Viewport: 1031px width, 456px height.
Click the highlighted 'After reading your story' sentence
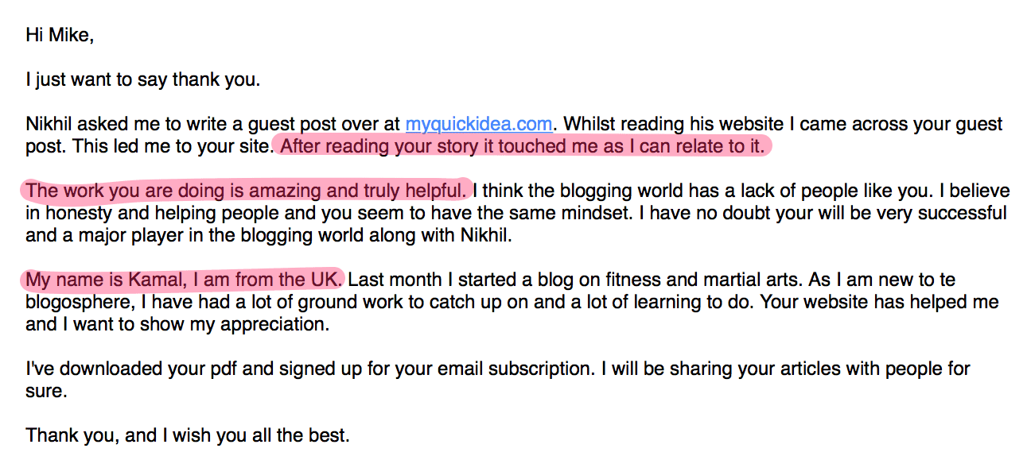523,146
